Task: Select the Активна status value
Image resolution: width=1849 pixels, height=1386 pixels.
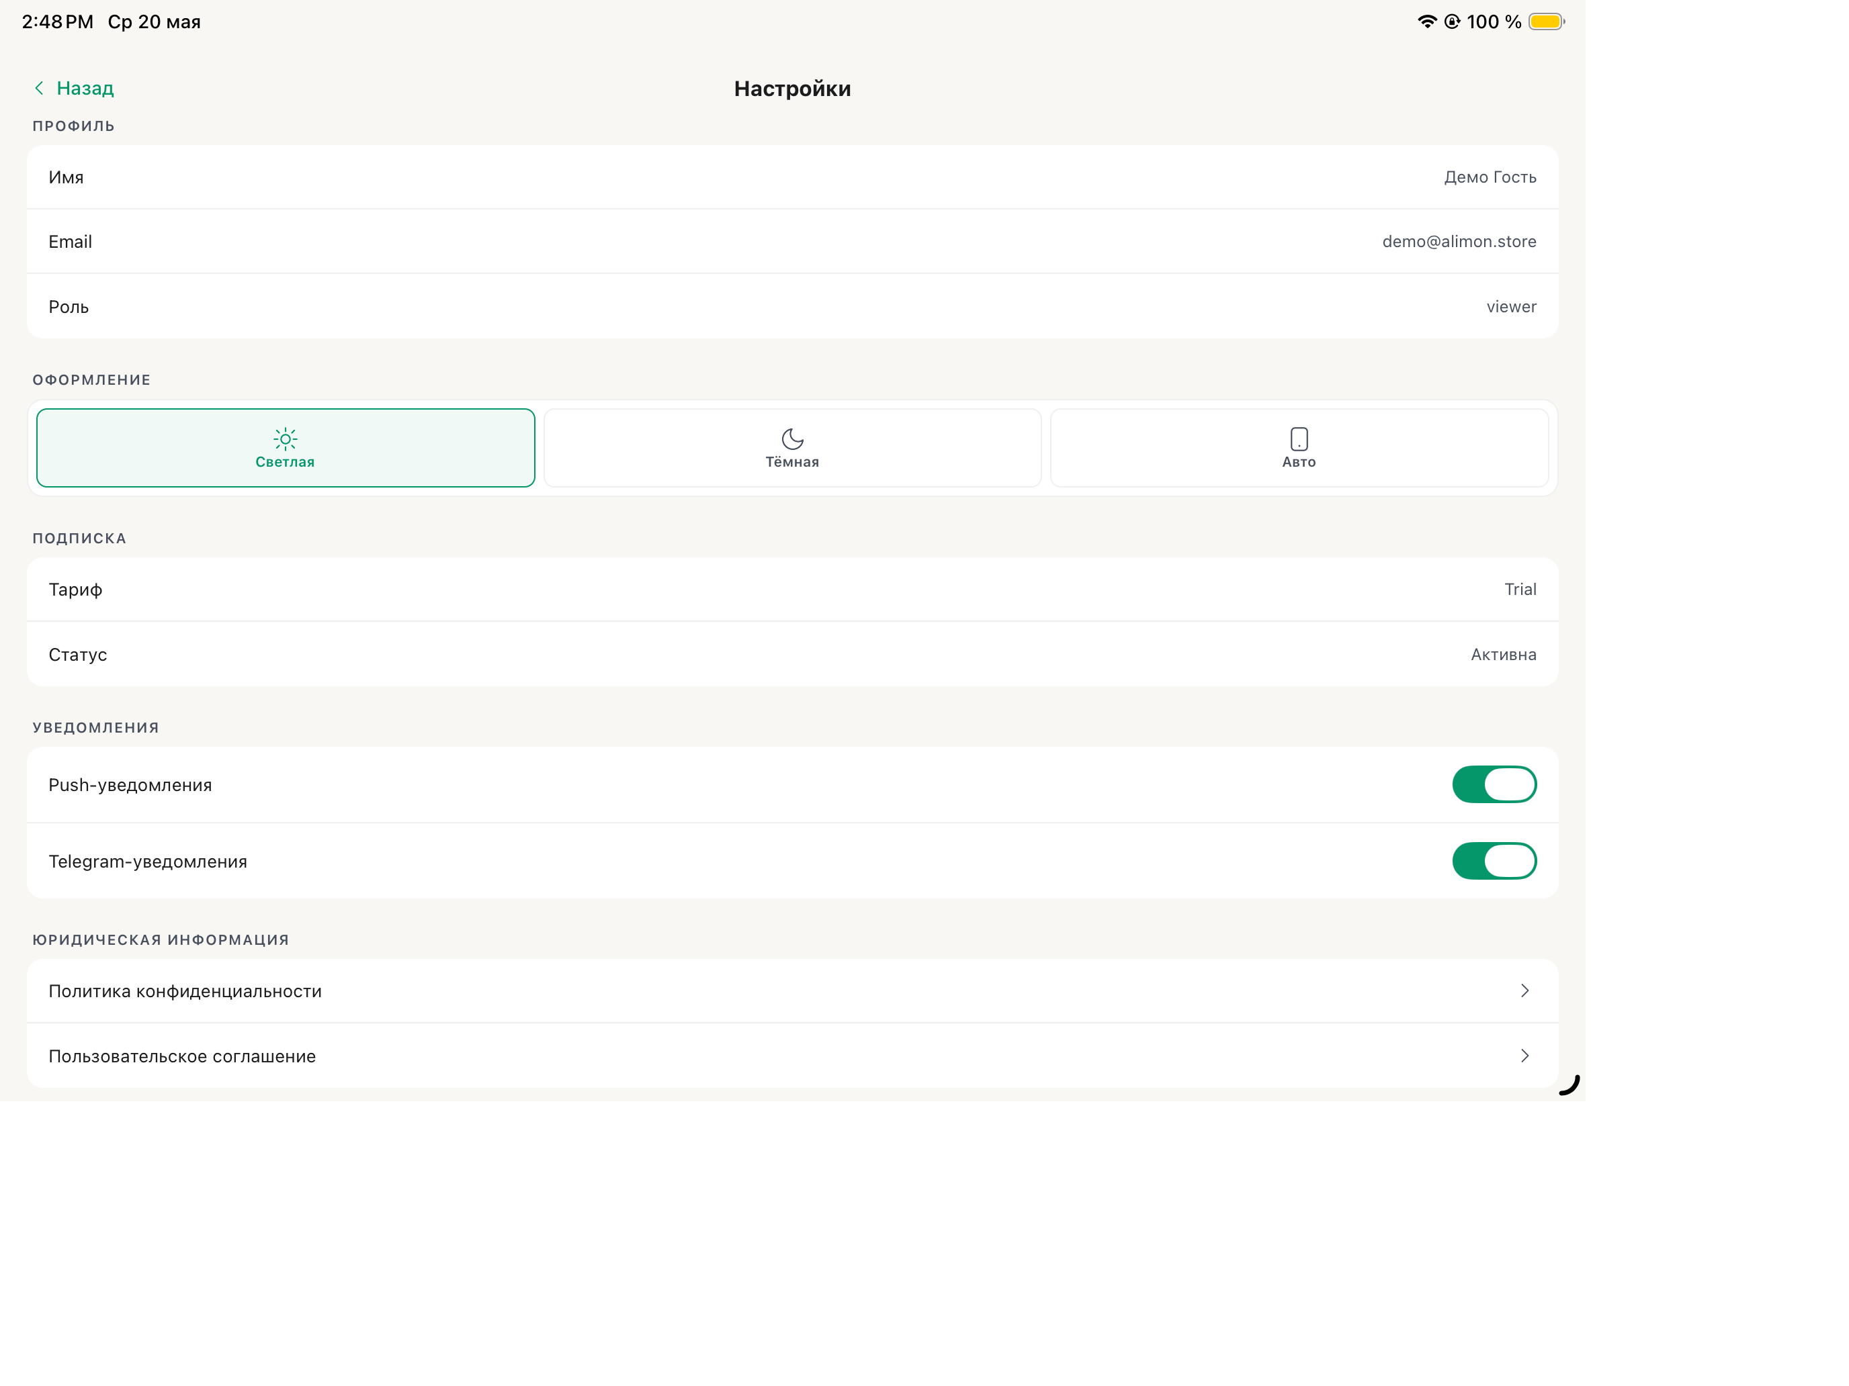Action: pos(1504,654)
